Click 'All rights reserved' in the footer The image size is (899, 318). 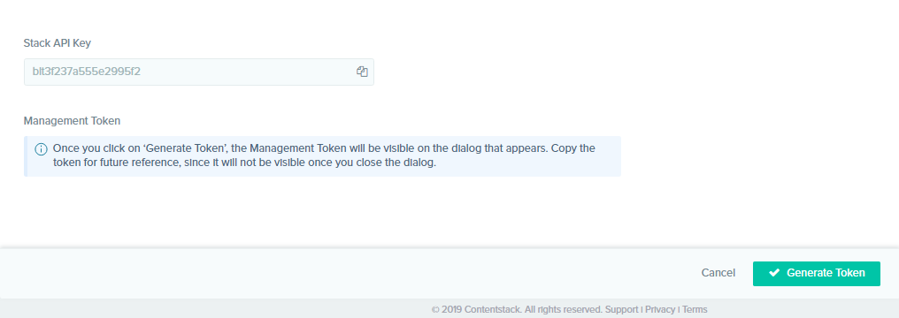564,309
